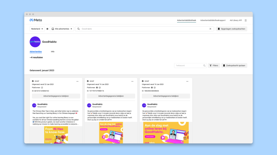The width and height of the screenshot is (277, 155).
Task: Click the GoodHabitz profile avatar
Action: pos(35,42)
